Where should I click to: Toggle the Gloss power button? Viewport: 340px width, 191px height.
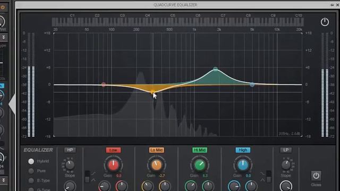click(316, 176)
